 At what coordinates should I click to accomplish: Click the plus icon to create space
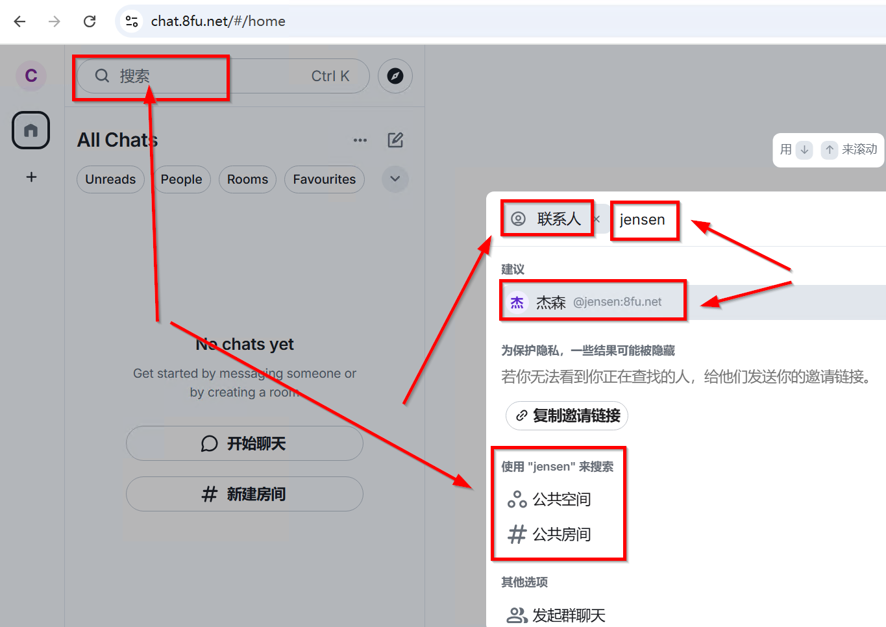31,177
